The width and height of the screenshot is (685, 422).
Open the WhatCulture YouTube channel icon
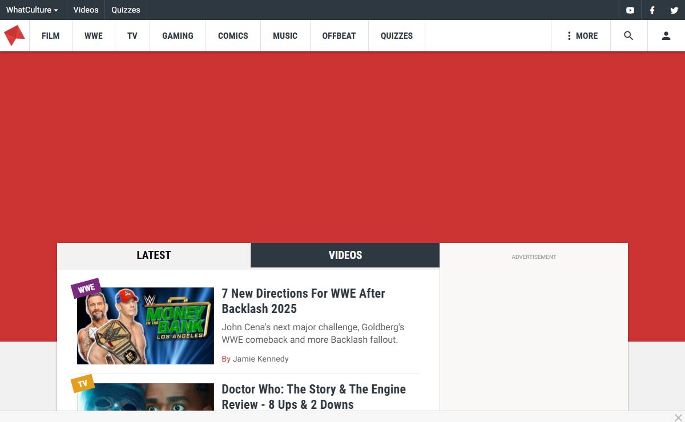pos(630,10)
